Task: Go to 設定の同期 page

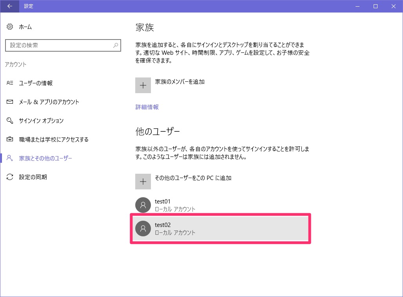Action: pos(33,177)
